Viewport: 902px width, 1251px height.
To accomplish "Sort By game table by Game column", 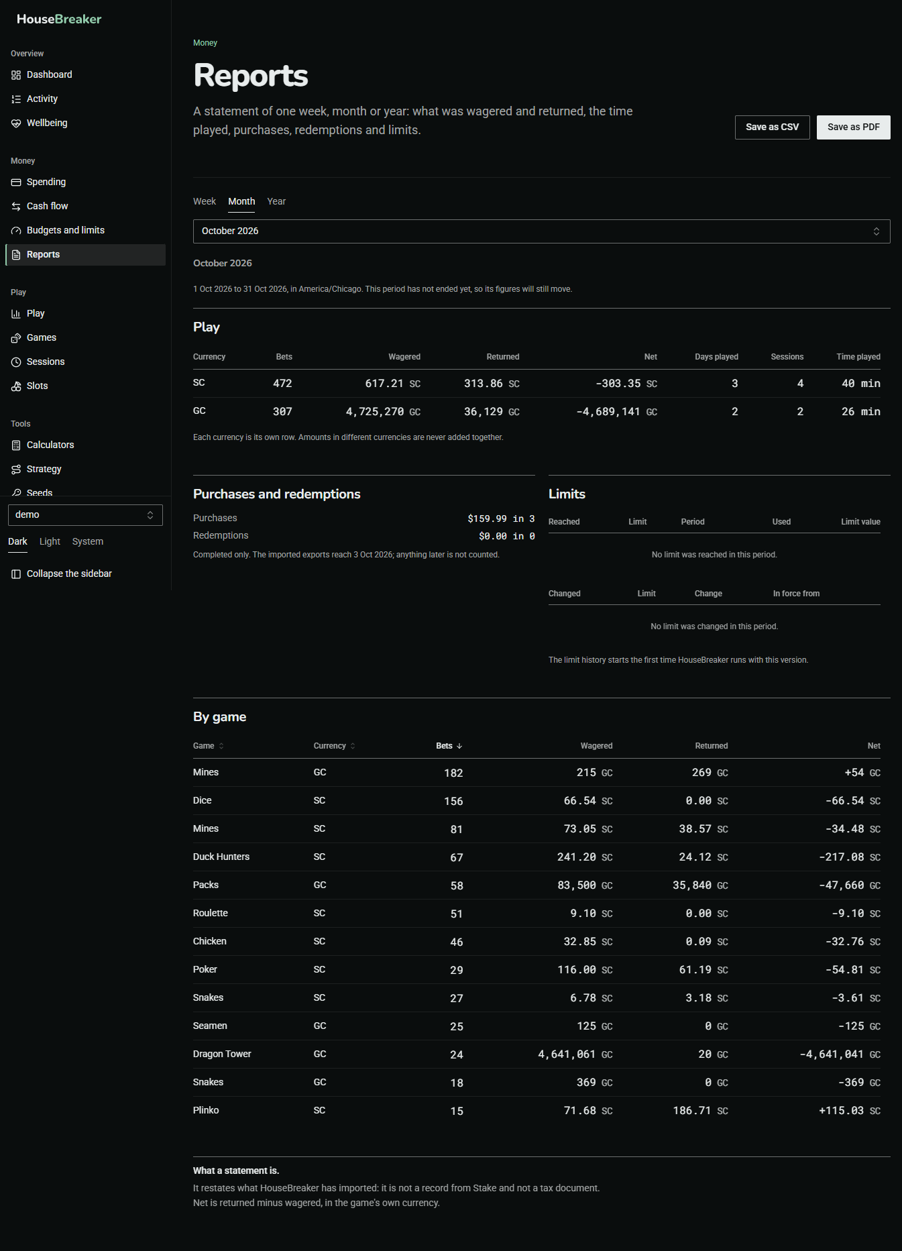I will pyautogui.click(x=209, y=746).
